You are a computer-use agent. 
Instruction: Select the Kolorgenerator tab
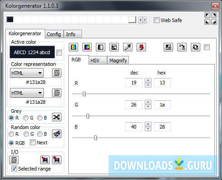(x=25, y=33)
